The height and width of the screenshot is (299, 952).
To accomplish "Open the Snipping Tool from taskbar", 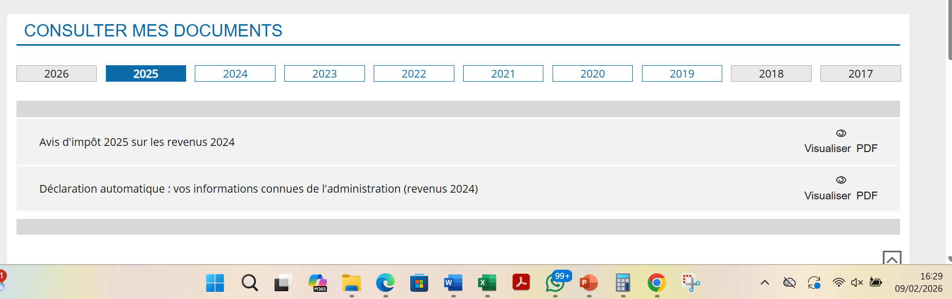I will 691,283.
